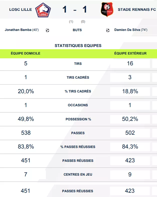The width and height of the screenshot is (157, 197).
Task: Click the STATISTIQUES EQUIPES section title
Action: pos(78,46)
